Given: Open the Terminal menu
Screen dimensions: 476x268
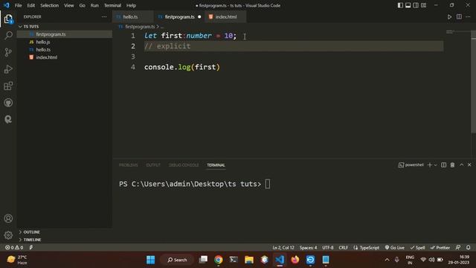Looking at the screenshot, I should tap(112, 5).
